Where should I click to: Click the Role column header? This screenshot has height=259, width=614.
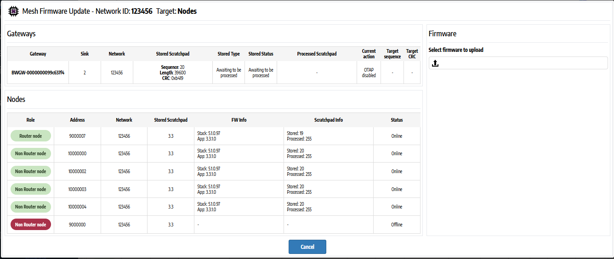[31, 120]
